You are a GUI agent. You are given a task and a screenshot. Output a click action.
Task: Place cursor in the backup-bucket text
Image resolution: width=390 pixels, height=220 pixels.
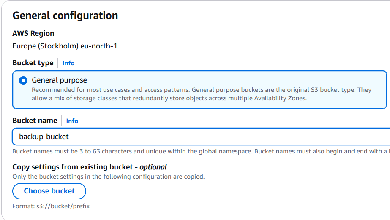[x=44, y=137]
